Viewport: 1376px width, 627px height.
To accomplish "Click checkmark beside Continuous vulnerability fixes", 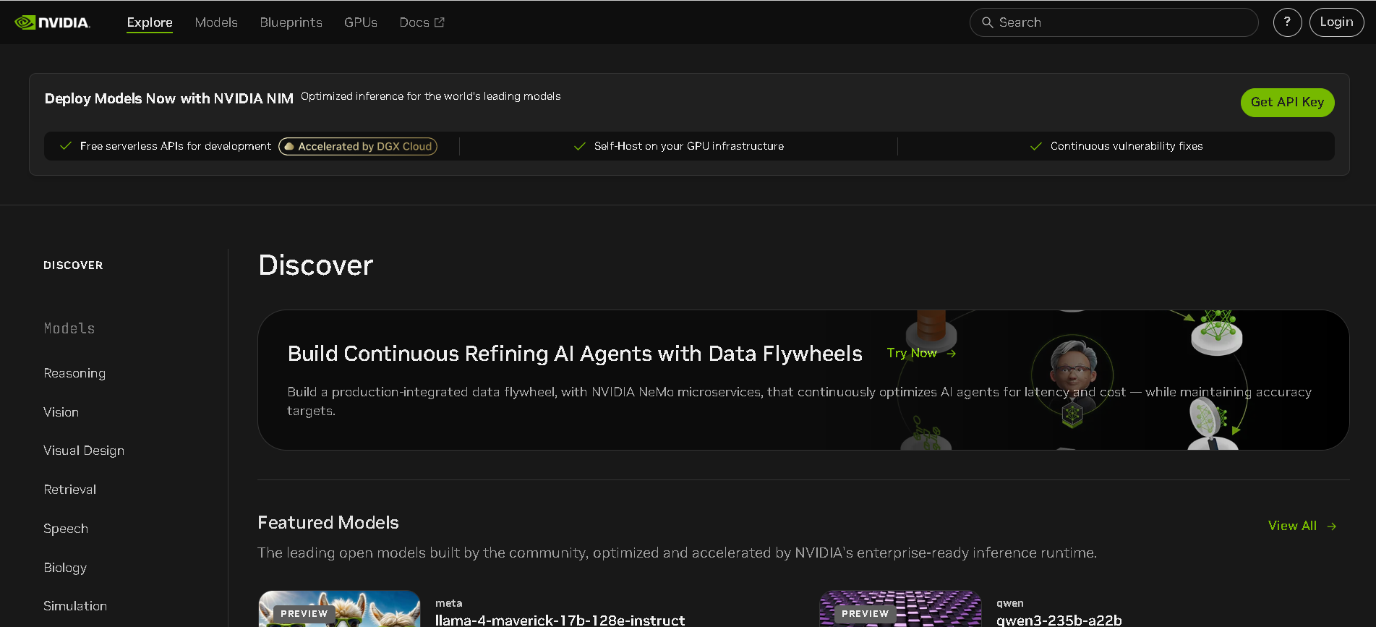I will 1035,146.
